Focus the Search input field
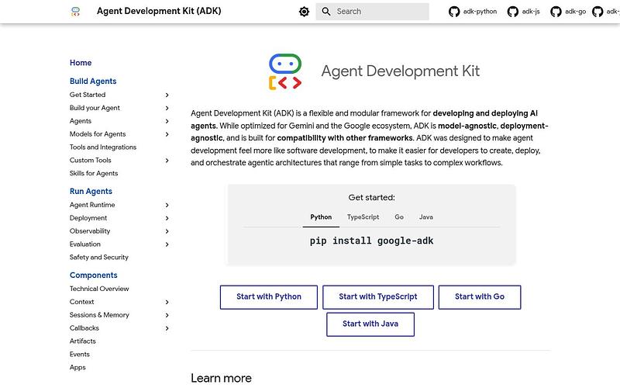This screenshot has width=620, height=388. [x=372, y=12]
